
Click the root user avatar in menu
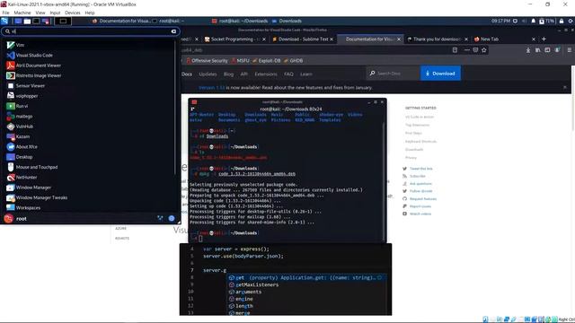click(x=8, y=219)
